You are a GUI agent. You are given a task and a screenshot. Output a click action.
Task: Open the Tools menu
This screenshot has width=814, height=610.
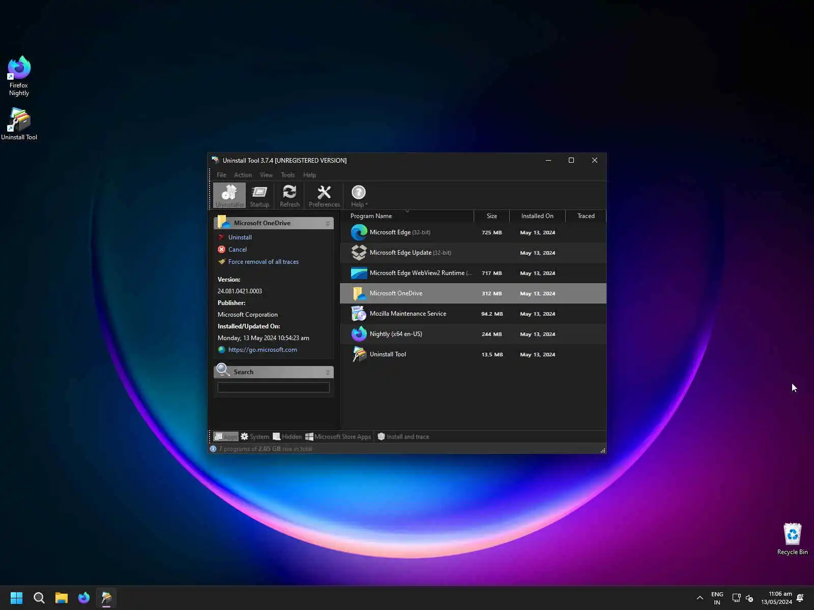coord(288,175)
